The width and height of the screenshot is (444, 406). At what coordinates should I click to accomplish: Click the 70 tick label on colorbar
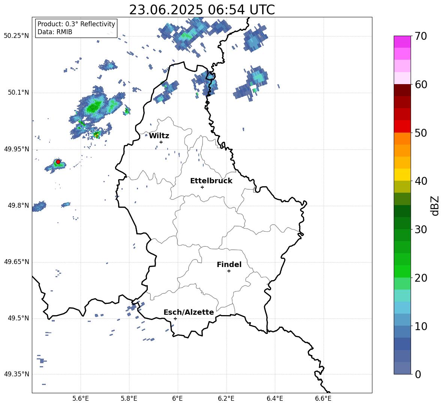point(420,36)
